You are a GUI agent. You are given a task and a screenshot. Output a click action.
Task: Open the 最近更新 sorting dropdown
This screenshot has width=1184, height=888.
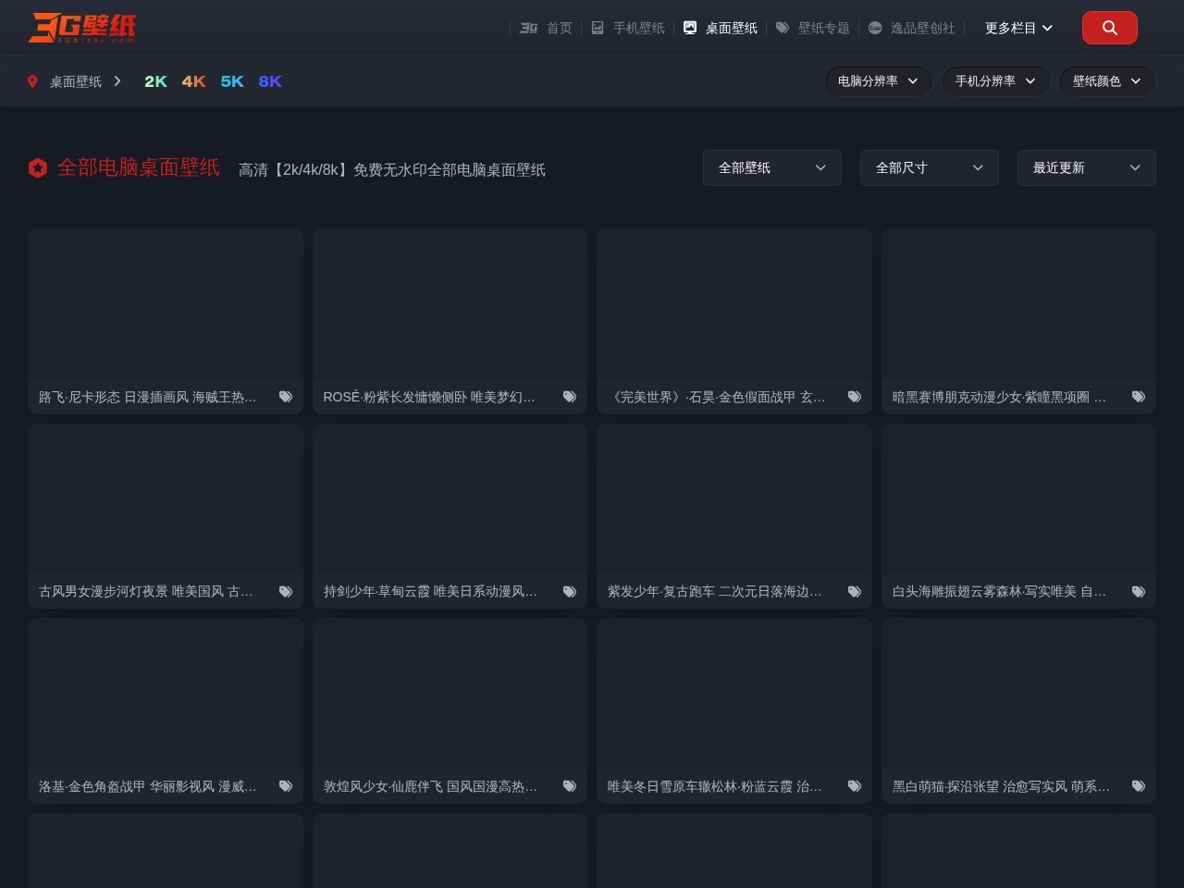1086,167
